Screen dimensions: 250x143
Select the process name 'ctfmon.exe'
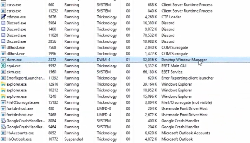point(16,17)
